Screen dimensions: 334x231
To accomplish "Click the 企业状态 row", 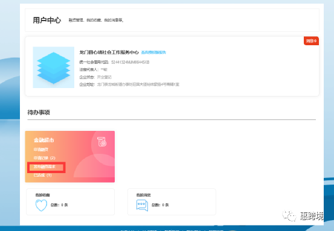I will click(95, 77).
